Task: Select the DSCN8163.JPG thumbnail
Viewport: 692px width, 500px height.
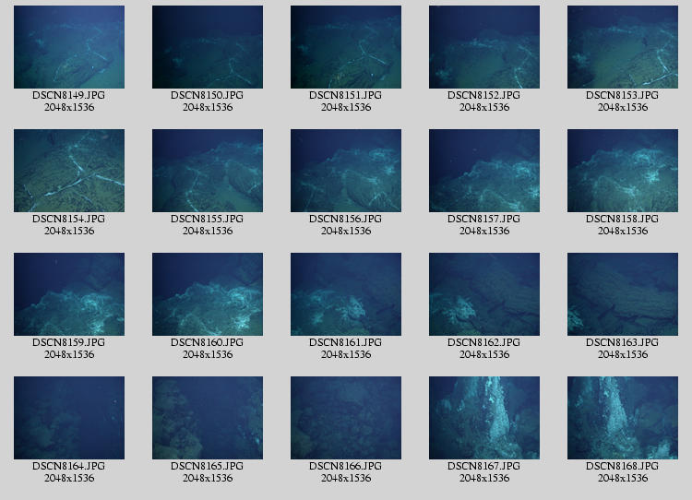Action: 623,294
